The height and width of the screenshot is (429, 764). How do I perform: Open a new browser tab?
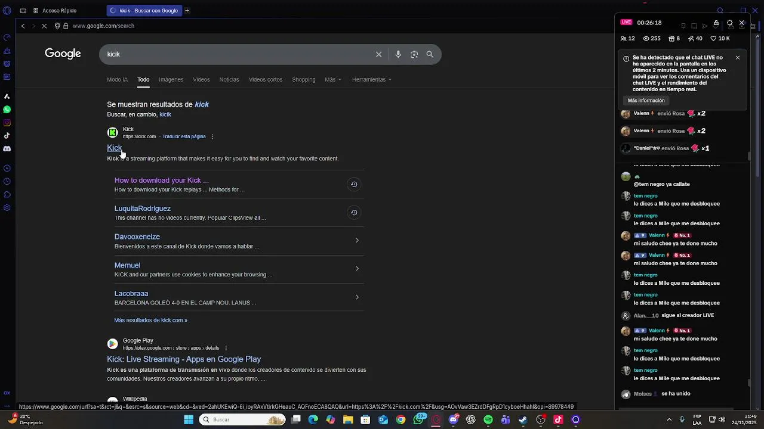click(x=187, y=11)
